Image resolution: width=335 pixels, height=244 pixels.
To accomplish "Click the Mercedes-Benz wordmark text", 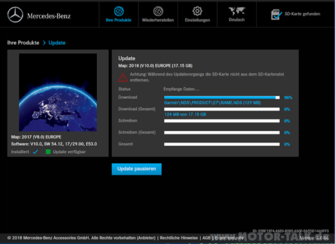I will [x=49, y=16].
